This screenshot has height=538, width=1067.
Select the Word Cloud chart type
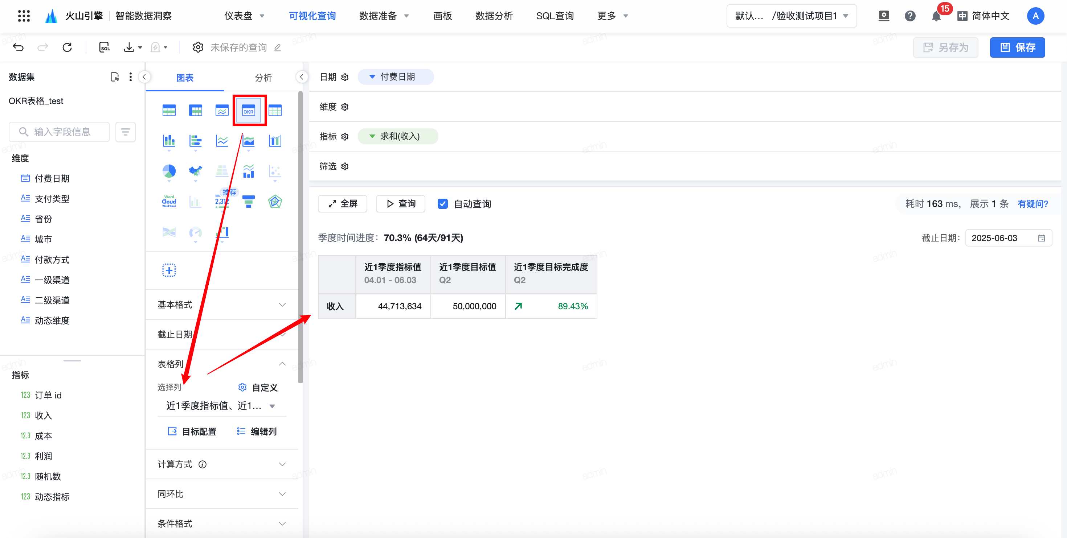(169, 202)
